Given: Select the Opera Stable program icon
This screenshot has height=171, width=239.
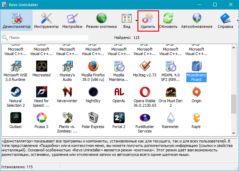Looking at the screenshot, I should point(145,92).
